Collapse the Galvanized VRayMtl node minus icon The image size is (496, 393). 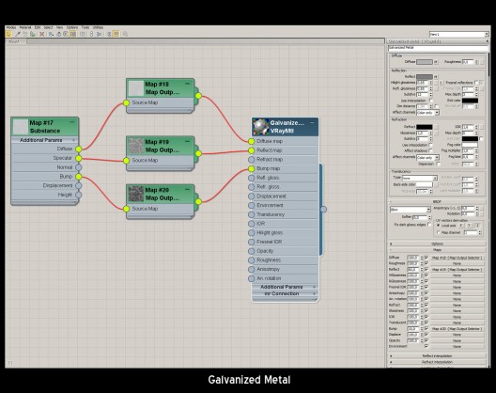click(312, 122)
